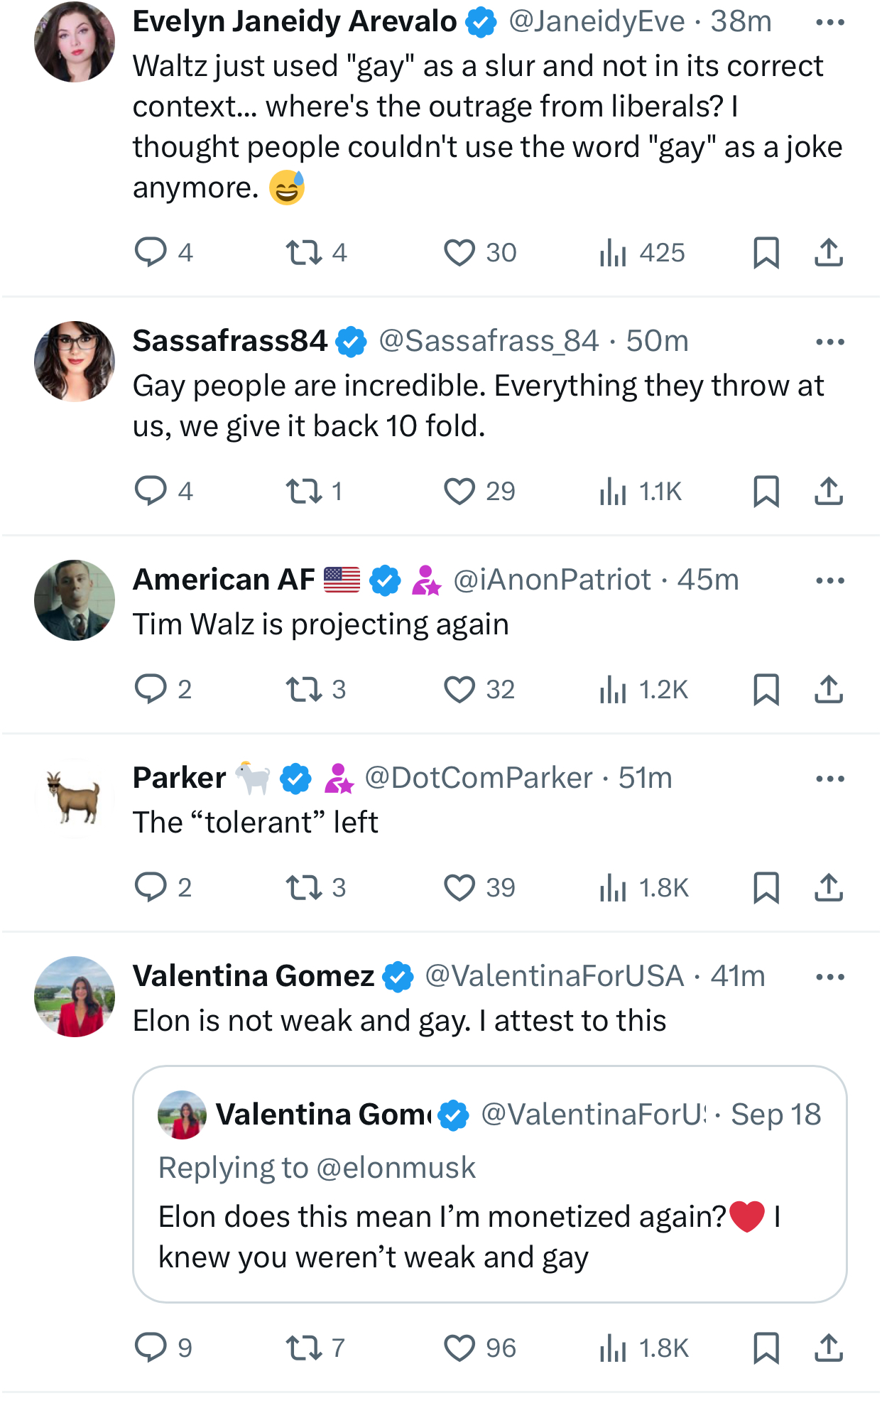The height and width of the screenshot is (1408, 882).
Task: Like Valentina Gomez's tweet with 96 likes
Action: click(459, 1348)
